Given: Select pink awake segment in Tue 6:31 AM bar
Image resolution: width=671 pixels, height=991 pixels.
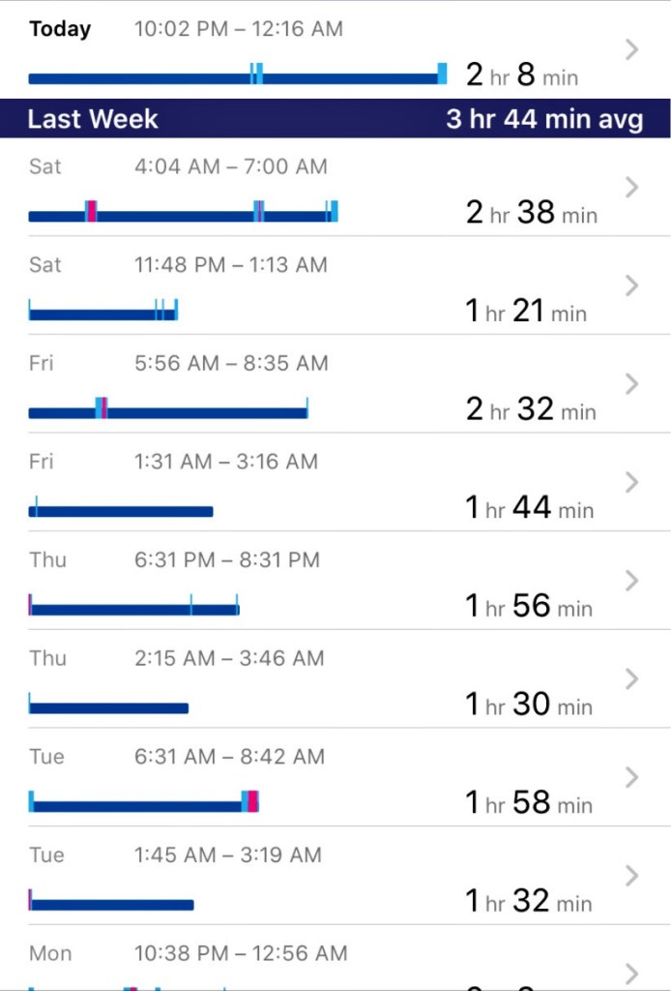Looking at the screenshot, I should point(252,801).
